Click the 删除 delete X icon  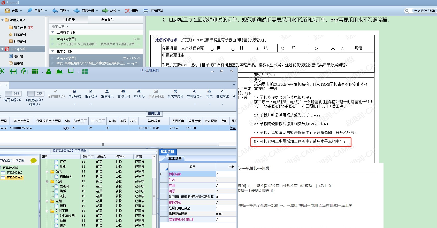coord(127,11)
